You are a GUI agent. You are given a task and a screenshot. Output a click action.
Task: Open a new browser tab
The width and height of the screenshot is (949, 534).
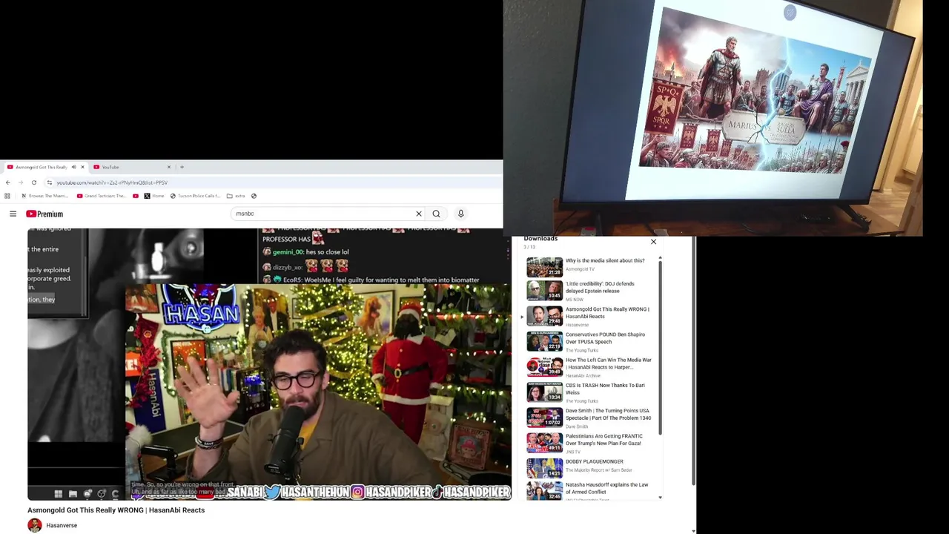(x=182, y=167)
